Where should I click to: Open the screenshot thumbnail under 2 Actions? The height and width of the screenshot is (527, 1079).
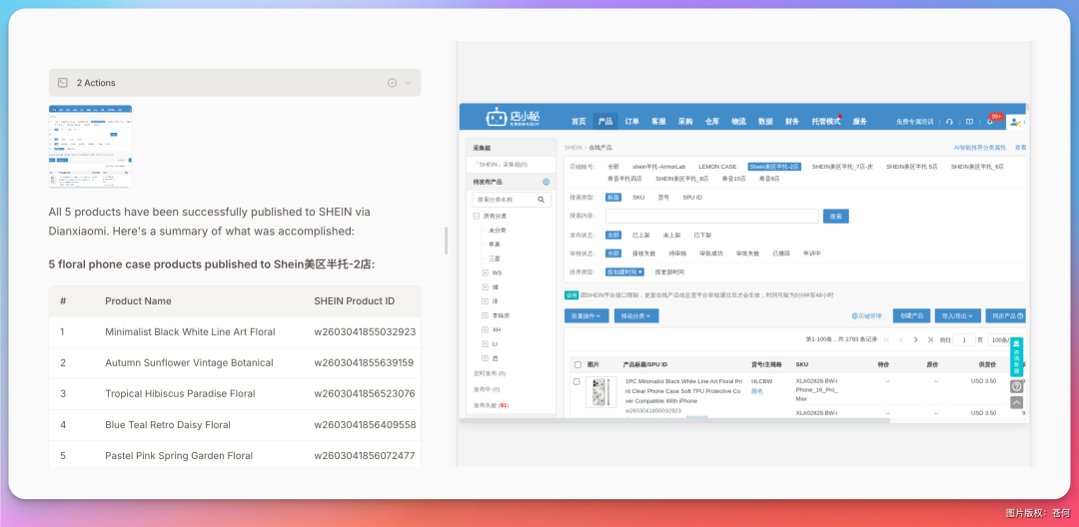90,147
